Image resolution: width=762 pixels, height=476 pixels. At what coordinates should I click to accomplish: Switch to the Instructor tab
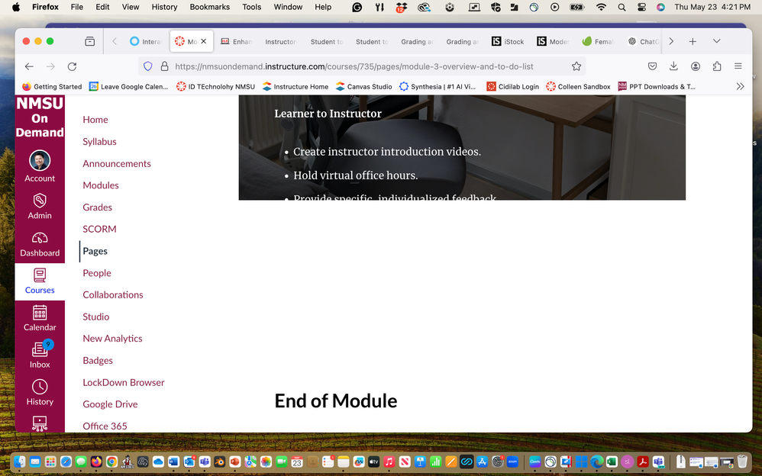pos(282,42)
